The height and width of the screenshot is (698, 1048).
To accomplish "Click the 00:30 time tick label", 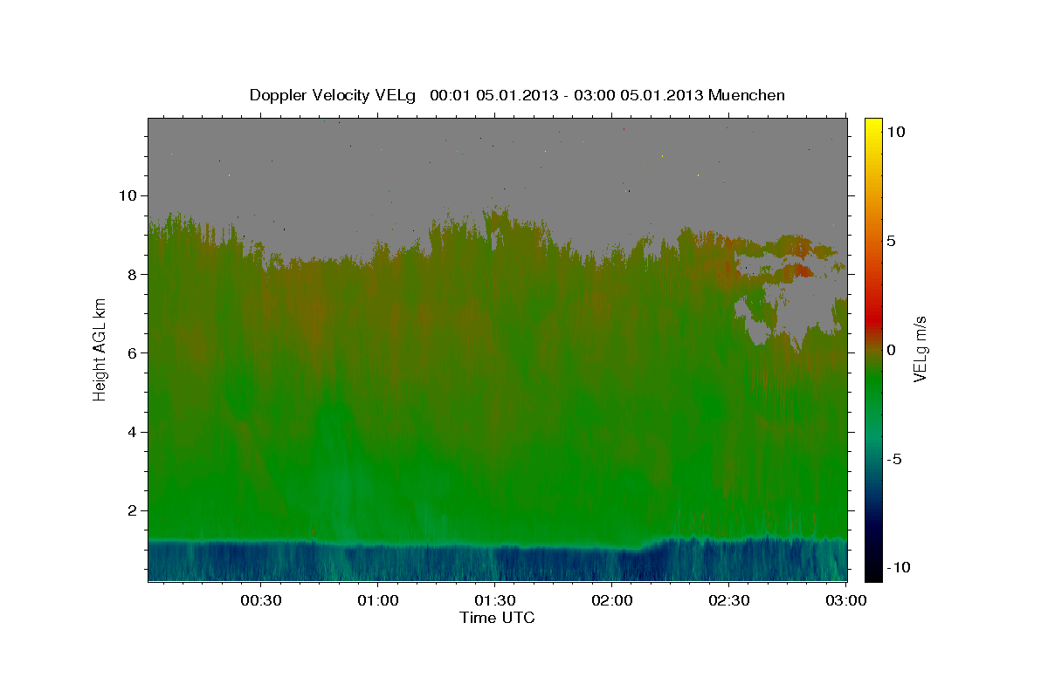I will tap(260, 600).
